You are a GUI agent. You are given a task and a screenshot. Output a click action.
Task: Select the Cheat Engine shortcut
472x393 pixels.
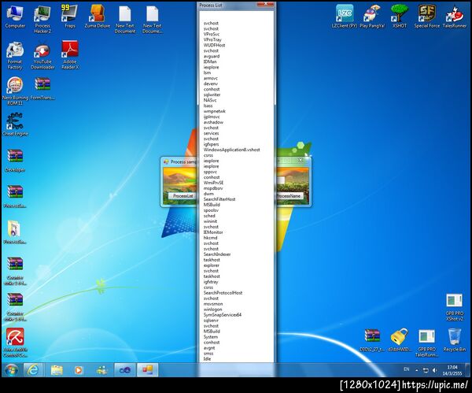click(x=15, y=124)
